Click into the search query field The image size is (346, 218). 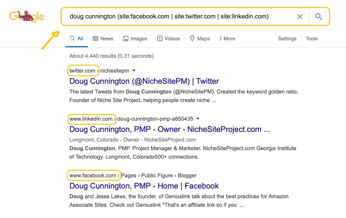click(x=169, y=16)
